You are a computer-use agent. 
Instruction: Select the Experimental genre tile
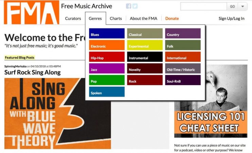point(145,45)
